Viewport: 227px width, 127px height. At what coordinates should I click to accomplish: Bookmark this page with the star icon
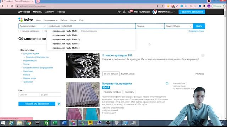tap(162, 6)
